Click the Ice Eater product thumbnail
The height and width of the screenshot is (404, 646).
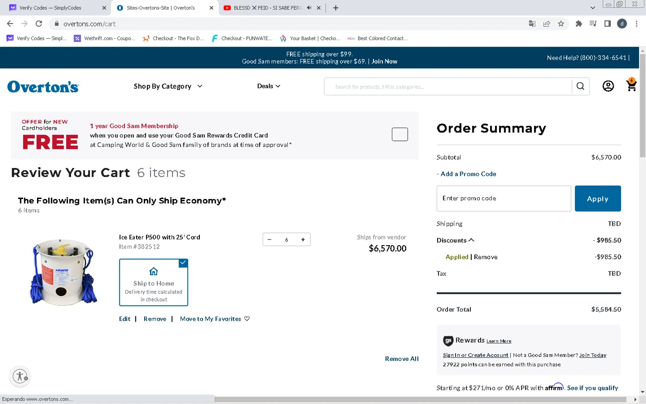pyautogui.click(x=63, y=272)
